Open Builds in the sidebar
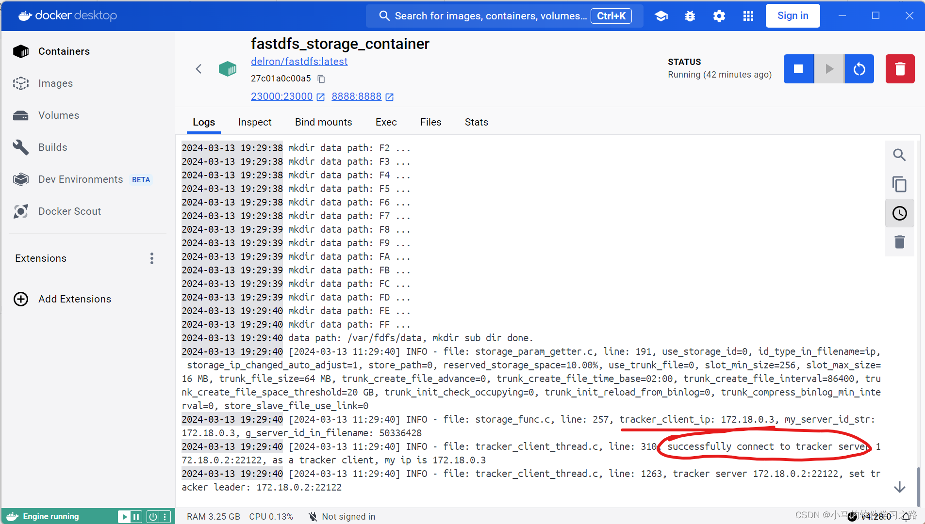 click(87, 147)
